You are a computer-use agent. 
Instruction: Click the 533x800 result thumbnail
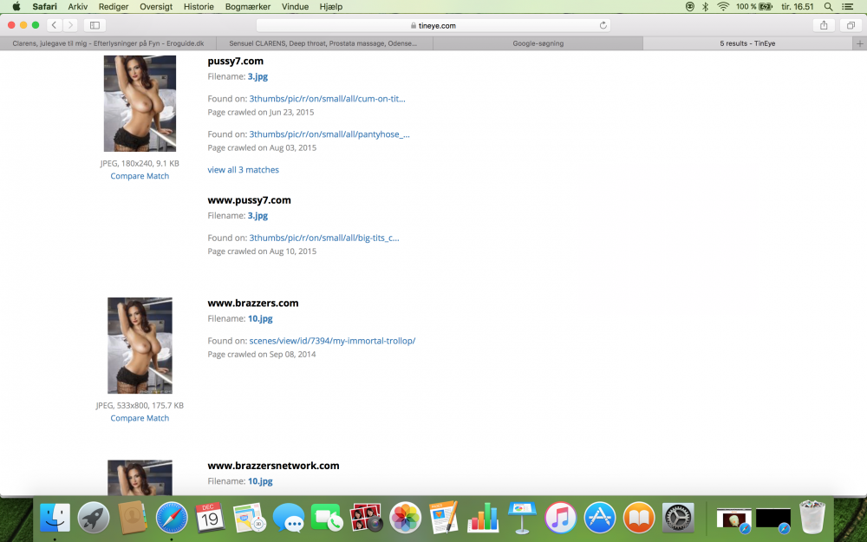pyautogui.click(x=140, y=346)
